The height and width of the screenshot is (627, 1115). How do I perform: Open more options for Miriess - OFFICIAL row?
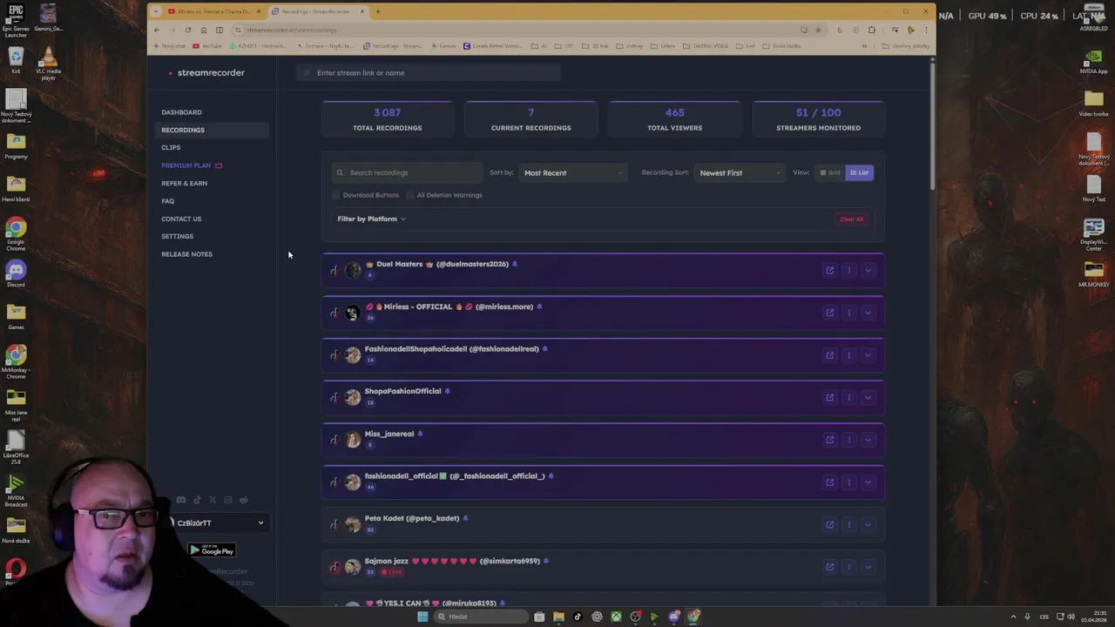(848, 313)
